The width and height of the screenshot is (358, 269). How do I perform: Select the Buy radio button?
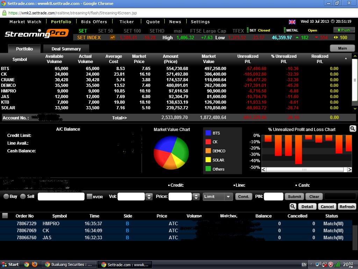(6, 196)
